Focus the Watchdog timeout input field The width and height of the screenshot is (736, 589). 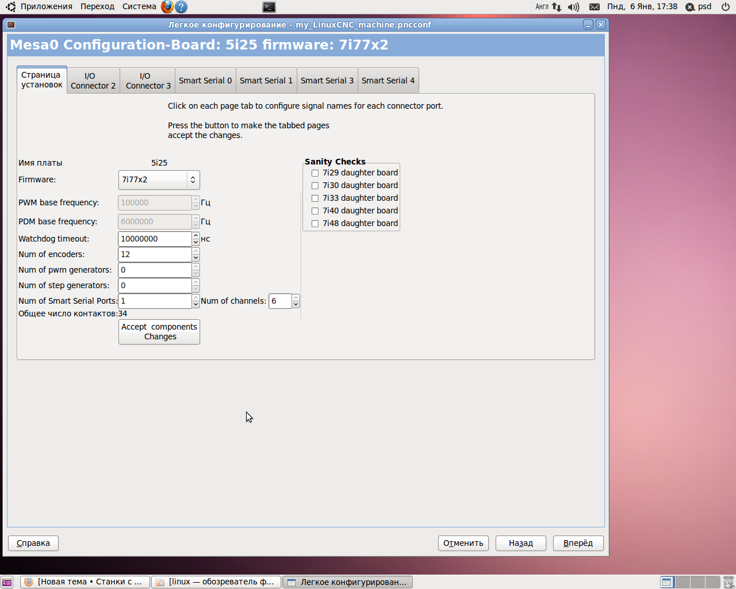pyautogui.click(x=155, y=239)
